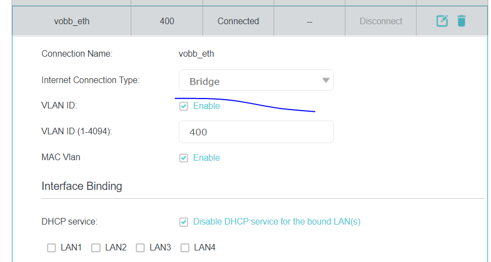Toggle the VLAN ID Enable checkbox
Screen dimensions: 491x262
[184, 106]
